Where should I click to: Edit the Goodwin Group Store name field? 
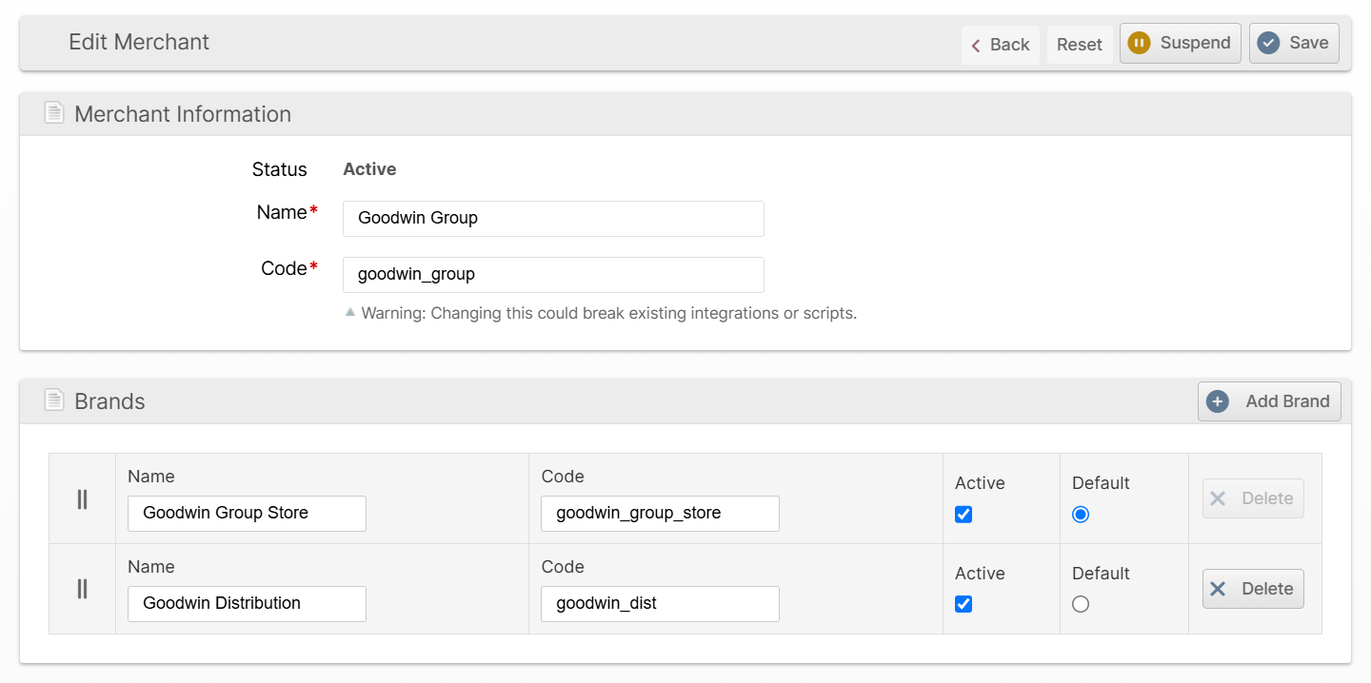pyautogui.click(x=247, y=513)
